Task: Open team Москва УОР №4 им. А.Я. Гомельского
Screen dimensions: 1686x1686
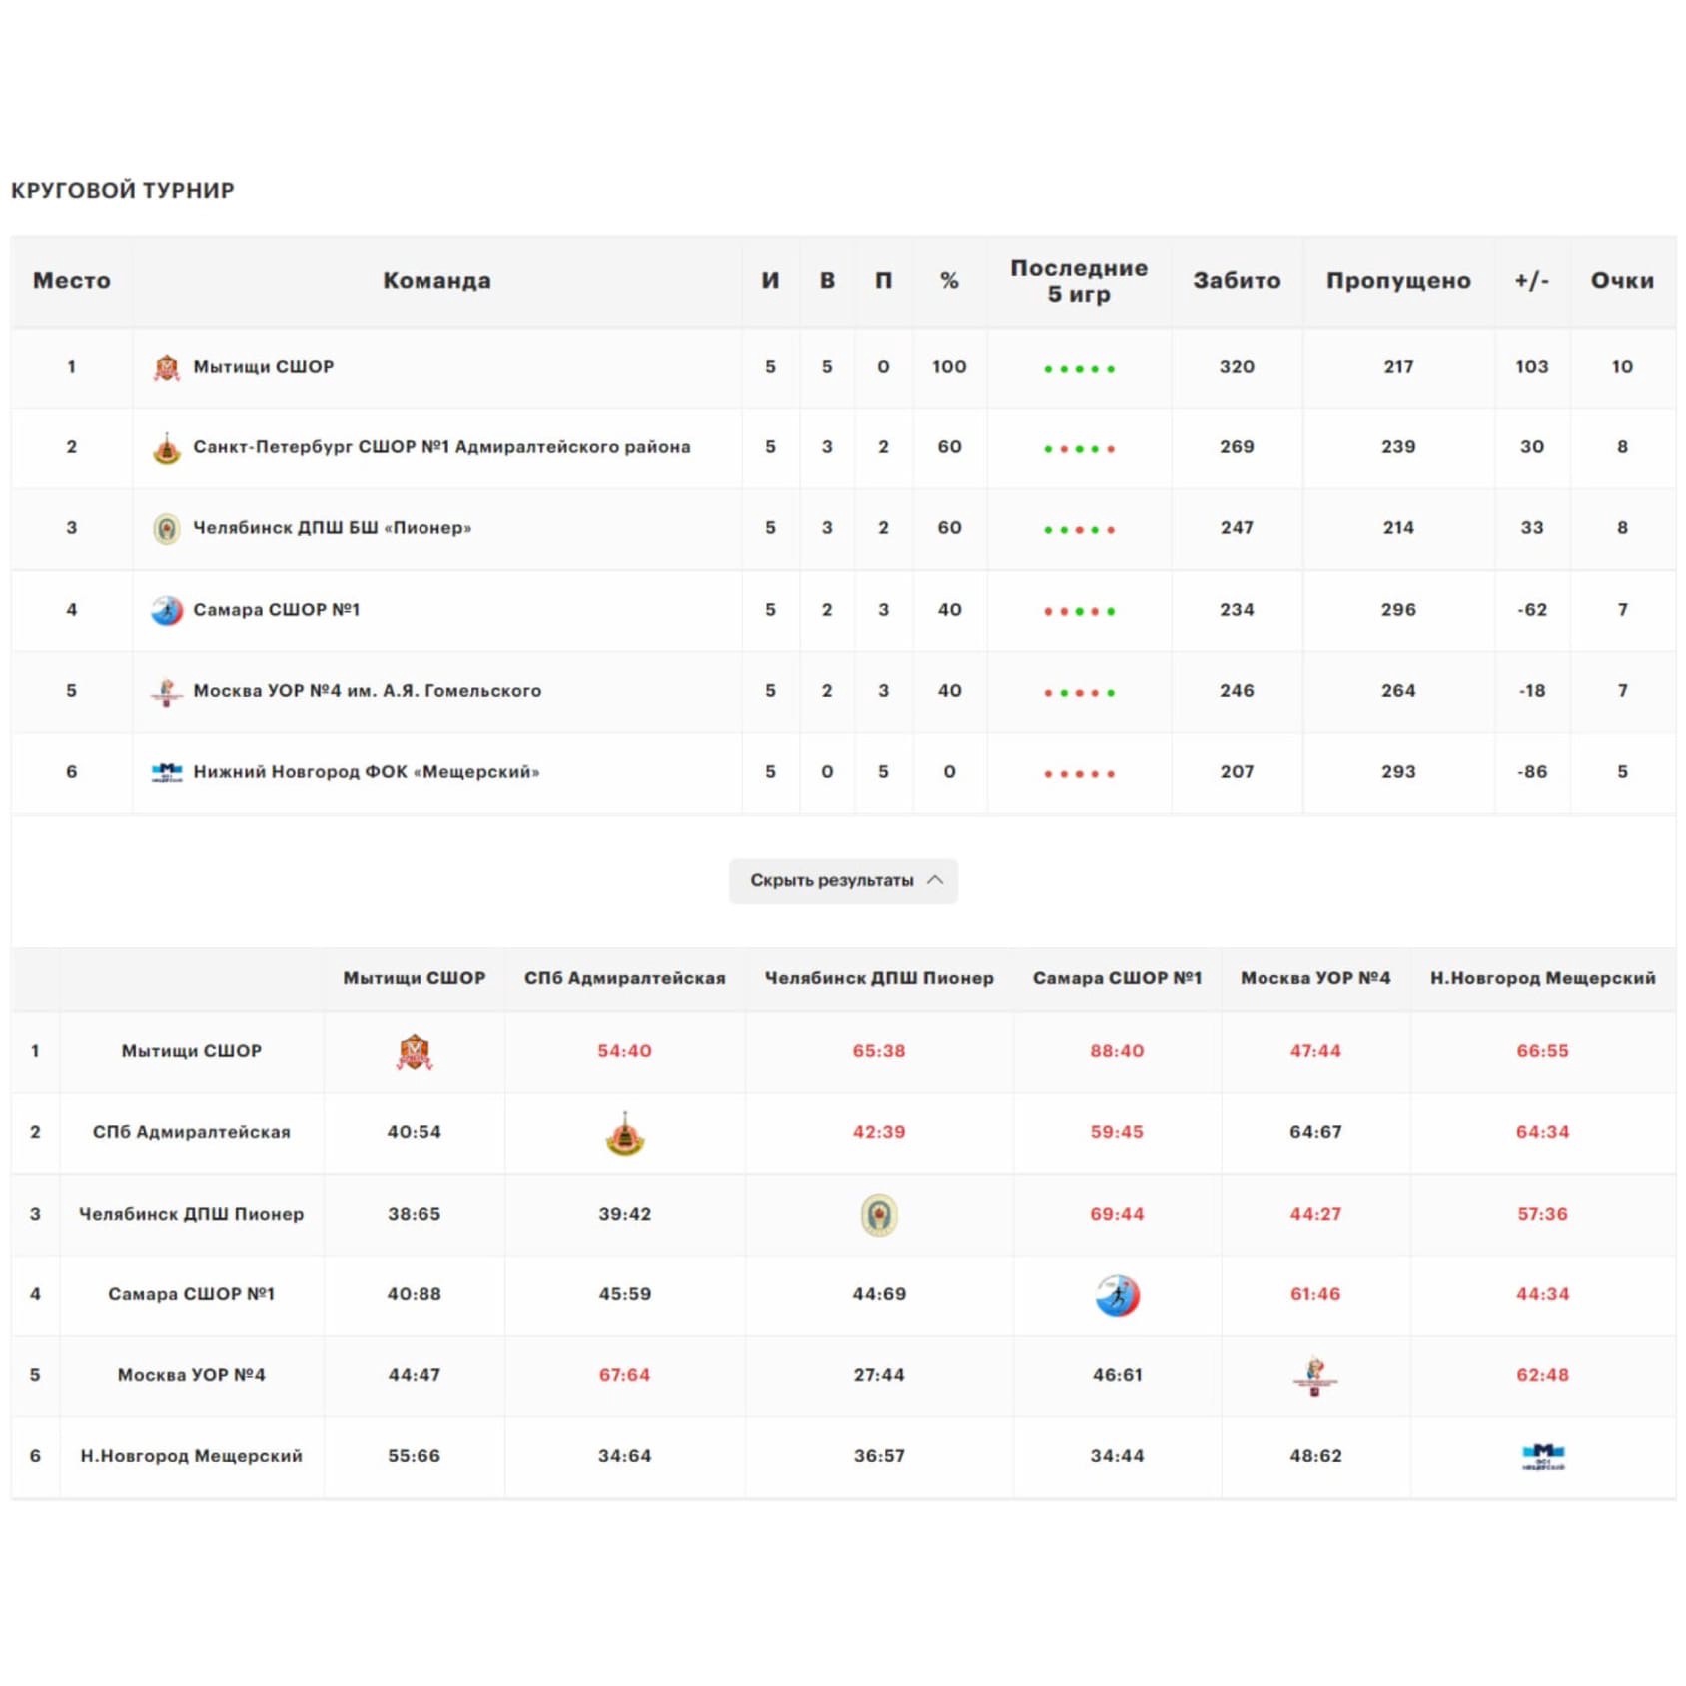Action: tap(368, 690)
